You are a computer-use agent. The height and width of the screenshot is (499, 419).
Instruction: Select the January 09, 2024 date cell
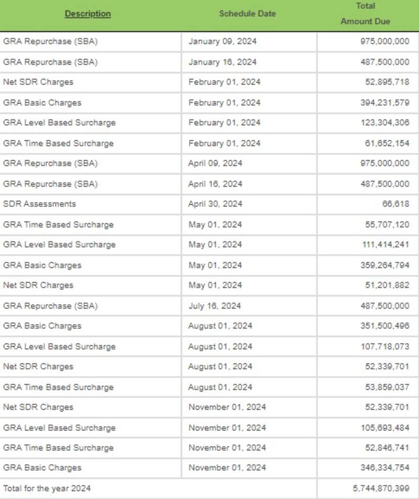(223, 41)
